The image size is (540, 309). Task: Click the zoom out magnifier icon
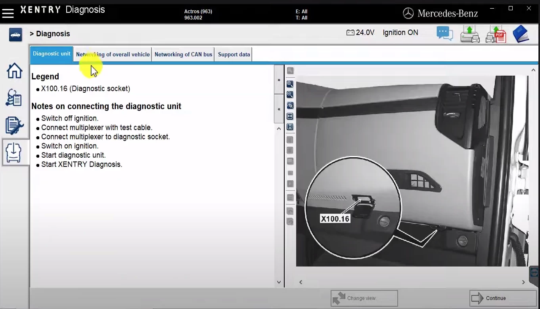[x=290, y=95]
